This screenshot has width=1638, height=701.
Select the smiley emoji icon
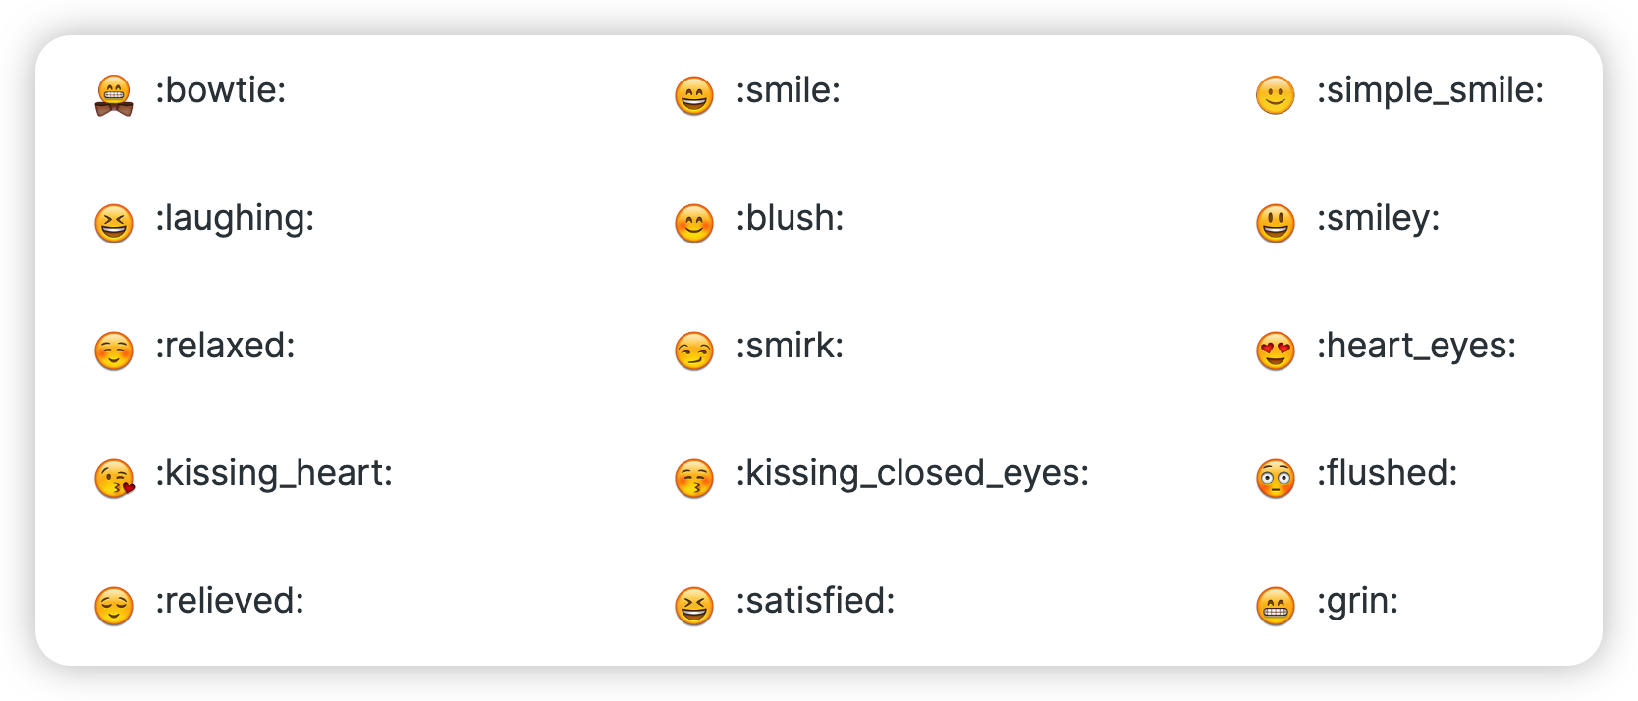coord(1276,223)
